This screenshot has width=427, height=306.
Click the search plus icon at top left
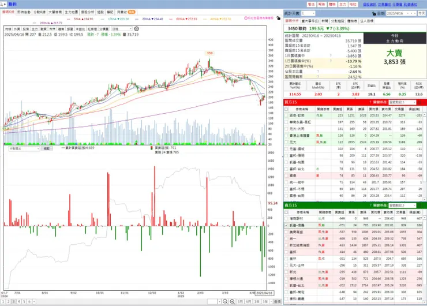[3, 5]
